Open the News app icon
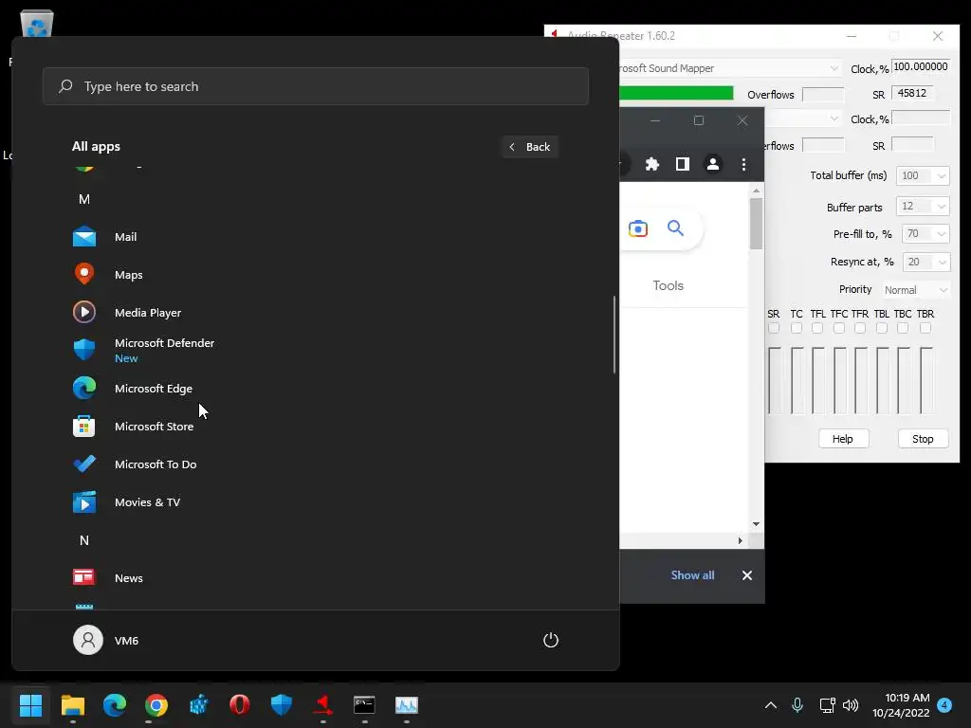The image size is (971, 728). click(84, 577)
